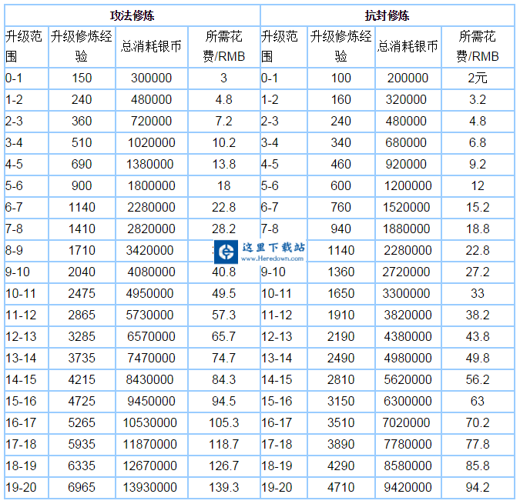
Task: Open the www.Heredown.com watermark link
Action: pyautogui.click(x=273, y=259)
